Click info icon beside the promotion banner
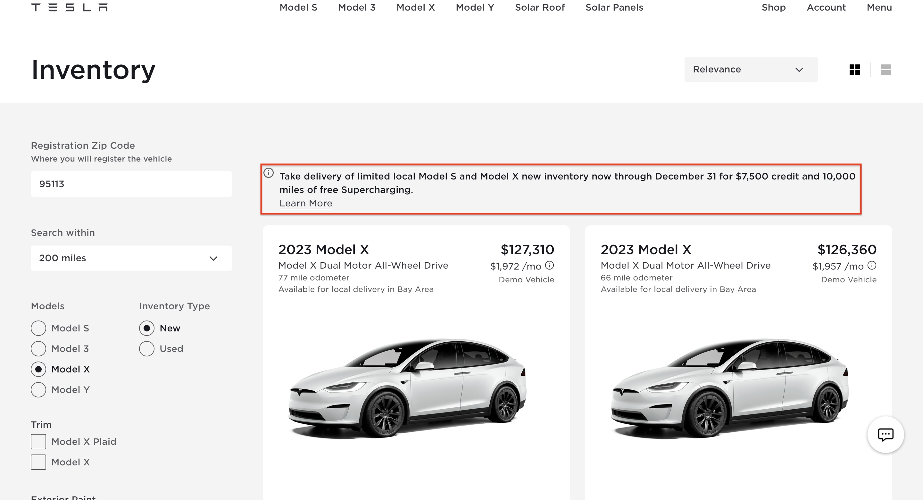 click(269, 173)
